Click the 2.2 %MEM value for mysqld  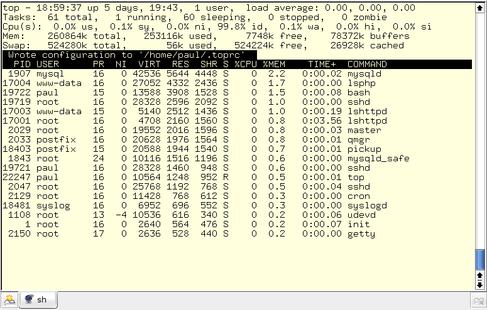(276, 74)
